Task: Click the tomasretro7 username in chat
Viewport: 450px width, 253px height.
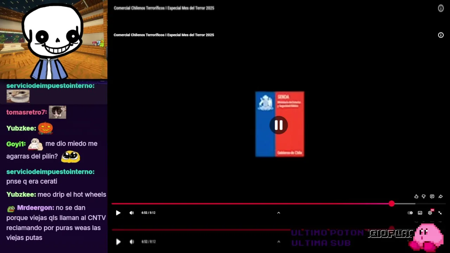Action: click(x=26, y=112)
